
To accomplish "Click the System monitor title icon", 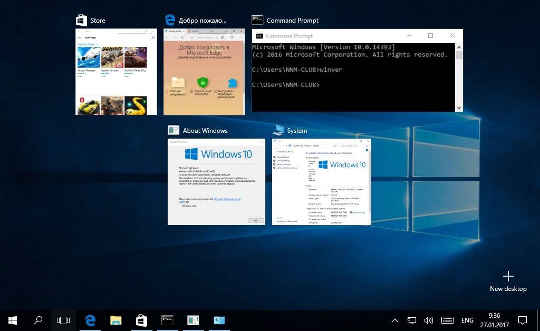I will click(x=278, y=130).
